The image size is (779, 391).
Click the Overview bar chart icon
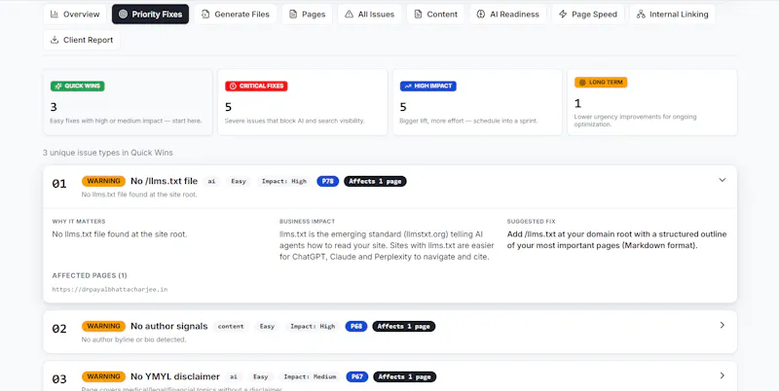pos(55,15)
